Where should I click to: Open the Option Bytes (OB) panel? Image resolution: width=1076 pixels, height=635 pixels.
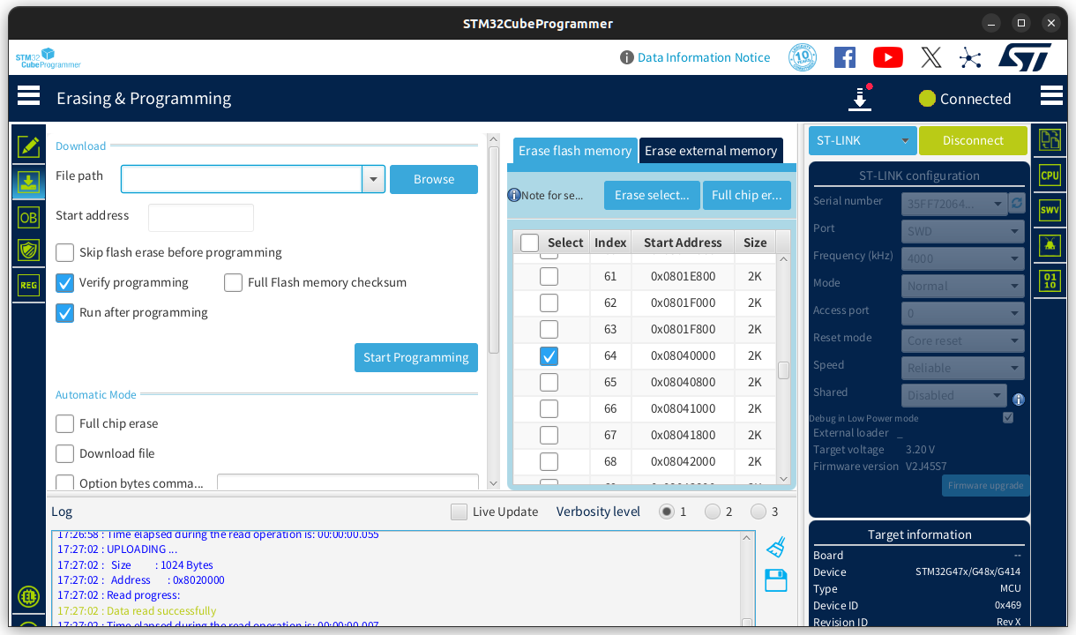28,217
